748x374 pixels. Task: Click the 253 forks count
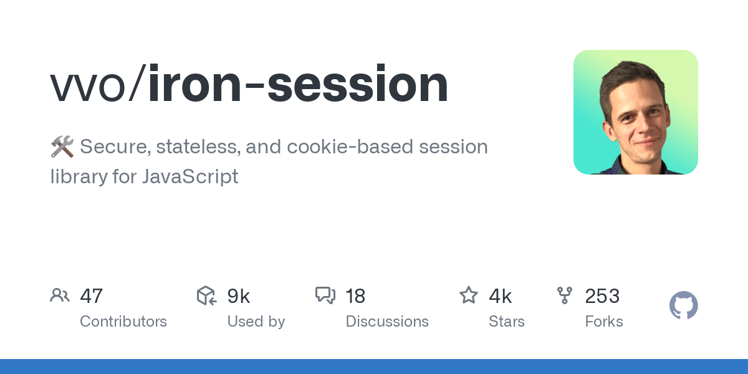click(x=602, y=296)
